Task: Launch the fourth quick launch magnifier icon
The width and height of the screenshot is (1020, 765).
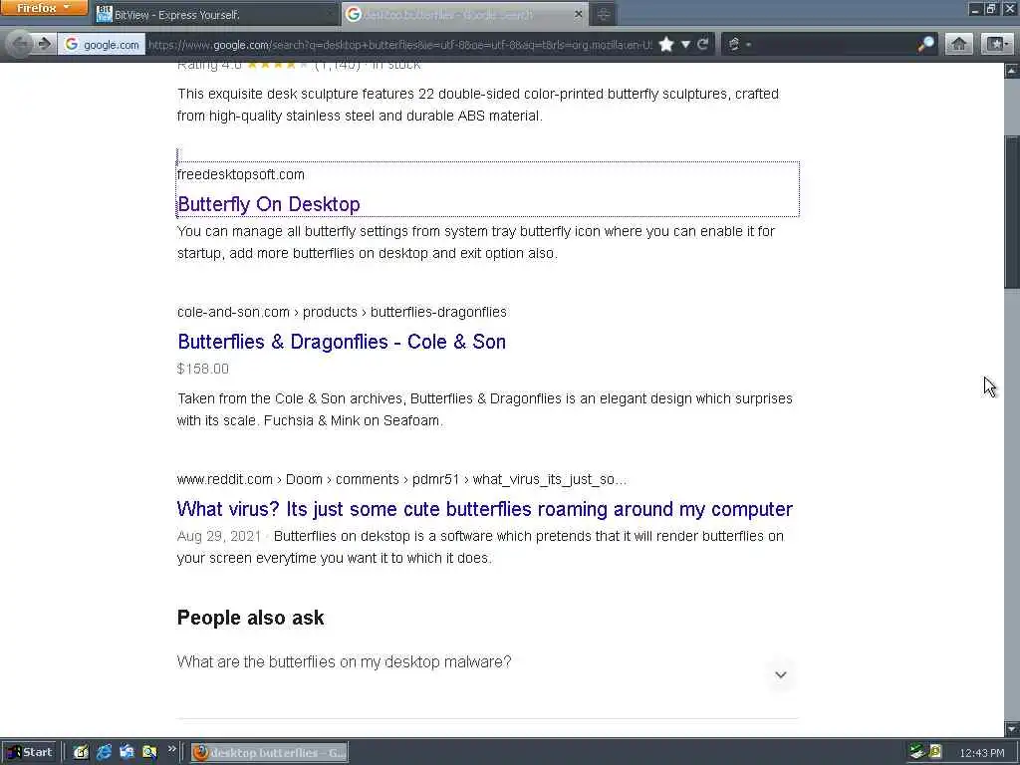Action: click(x=149, y=752)
